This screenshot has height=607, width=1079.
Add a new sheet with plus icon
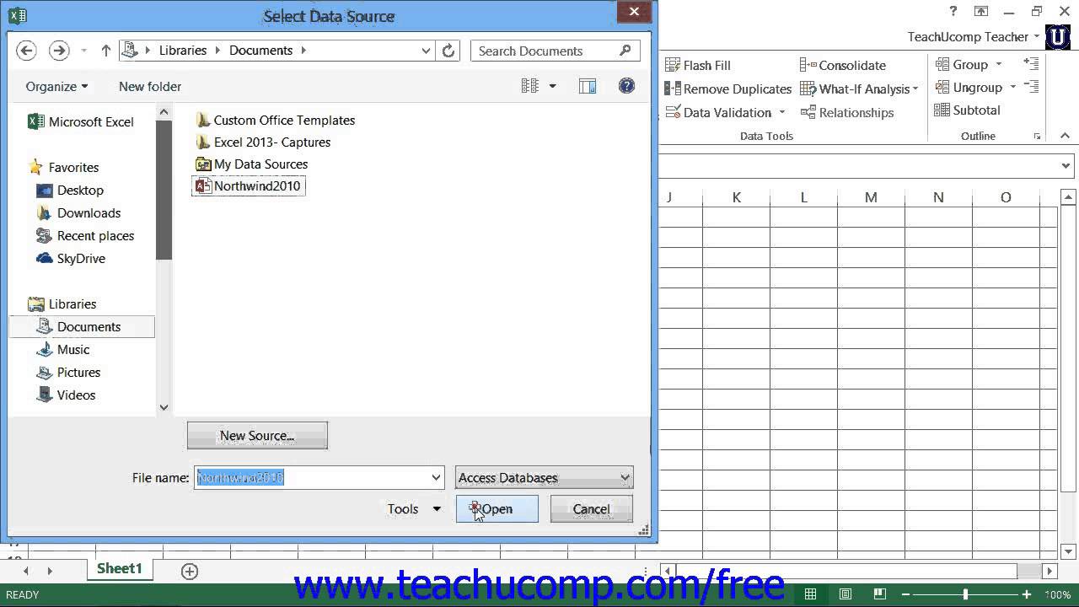click(190, 572)
